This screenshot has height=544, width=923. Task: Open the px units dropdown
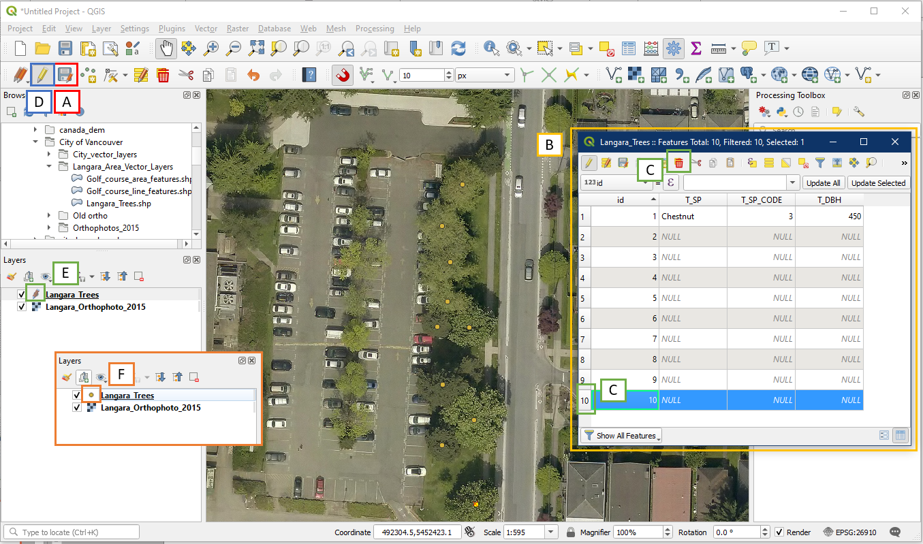click(484, 75)
